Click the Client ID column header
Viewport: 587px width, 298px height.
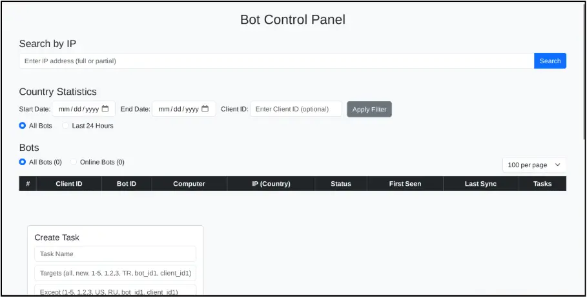pos(69,184)
